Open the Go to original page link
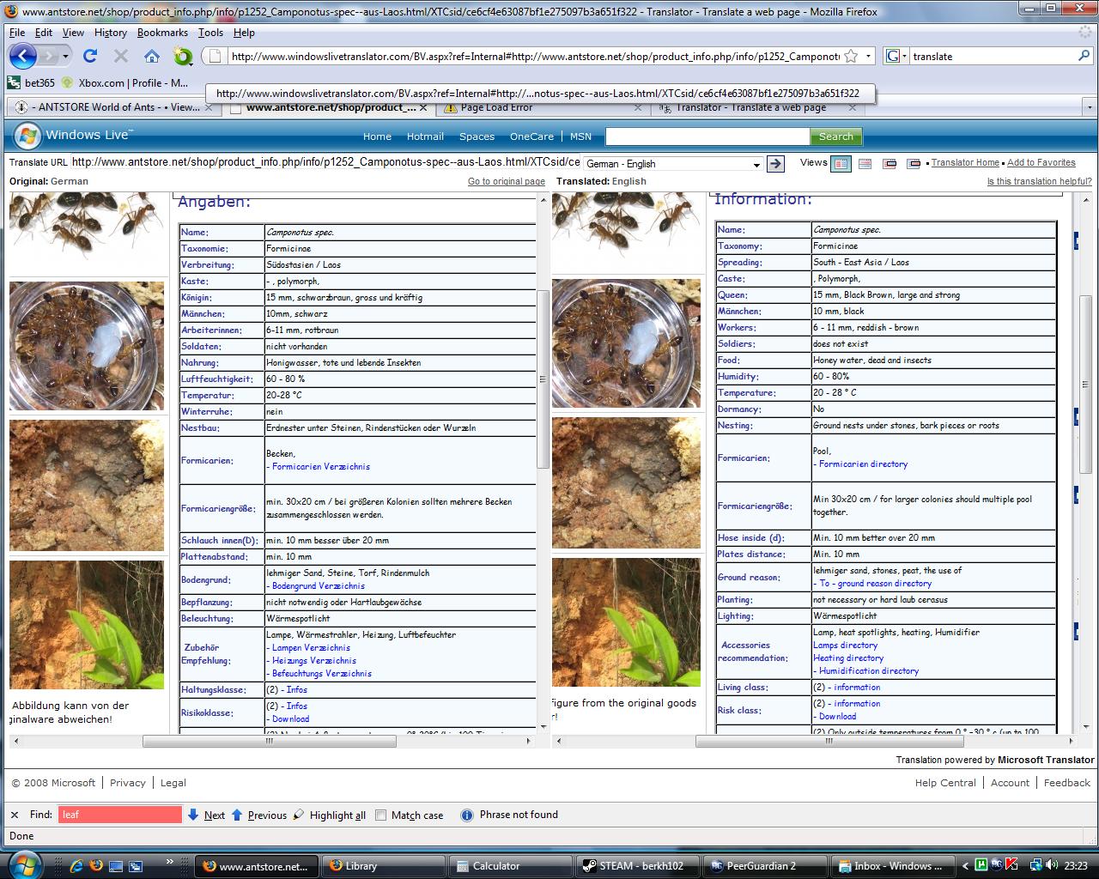This screenshot has width=1099, height=879. pos(506,181)
